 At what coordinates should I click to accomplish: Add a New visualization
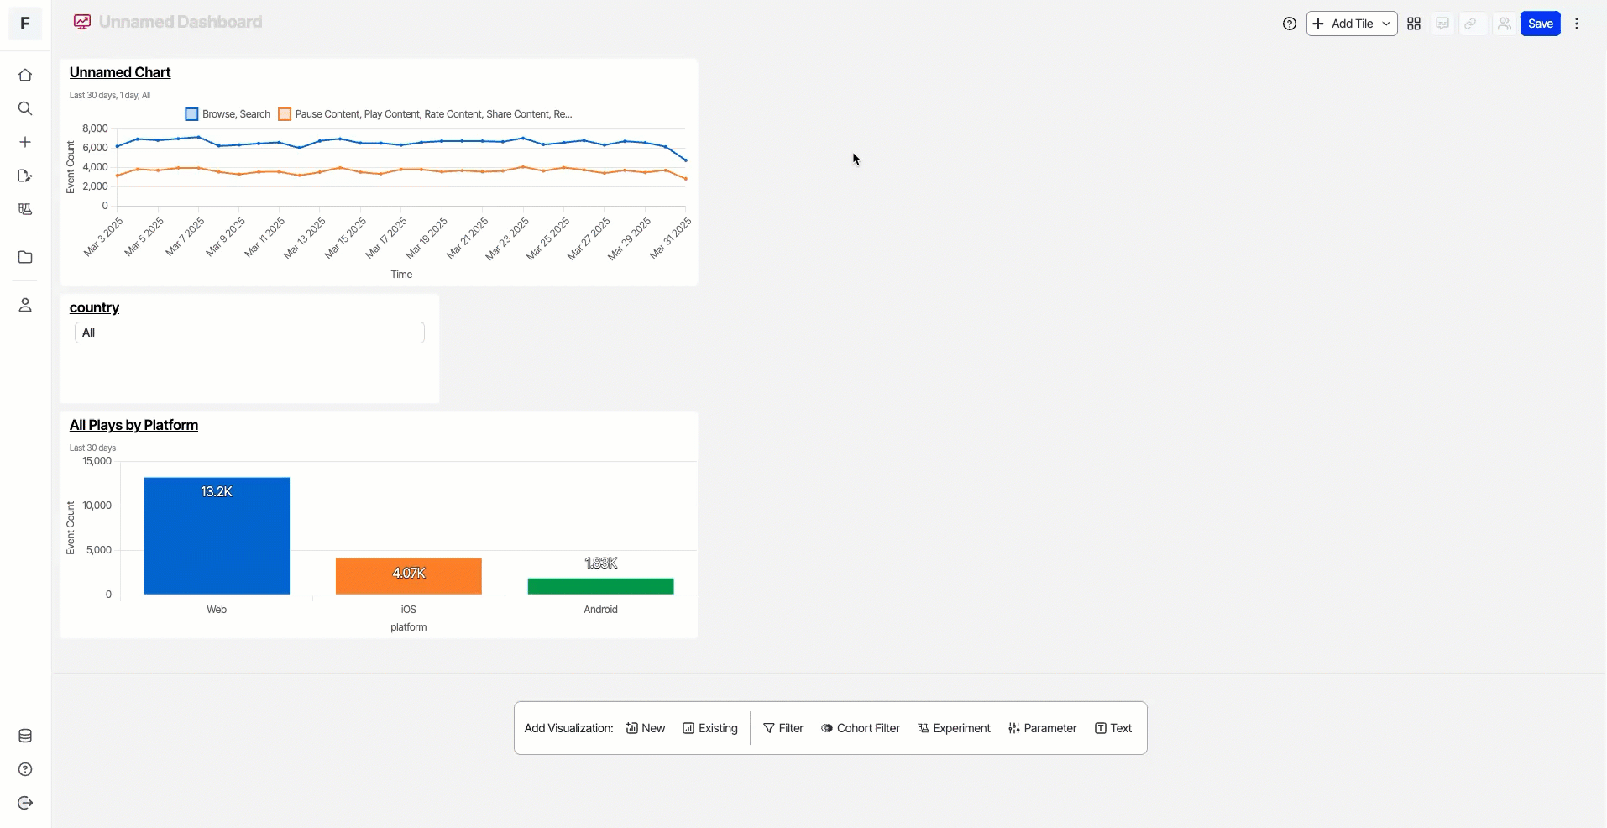pos(646,728)
